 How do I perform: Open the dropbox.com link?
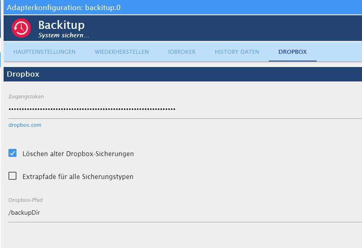pyautogui.click(x=25, y=125)
